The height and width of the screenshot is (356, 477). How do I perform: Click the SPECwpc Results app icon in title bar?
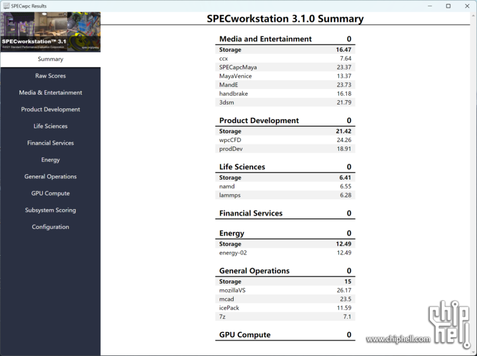(6, 6)
